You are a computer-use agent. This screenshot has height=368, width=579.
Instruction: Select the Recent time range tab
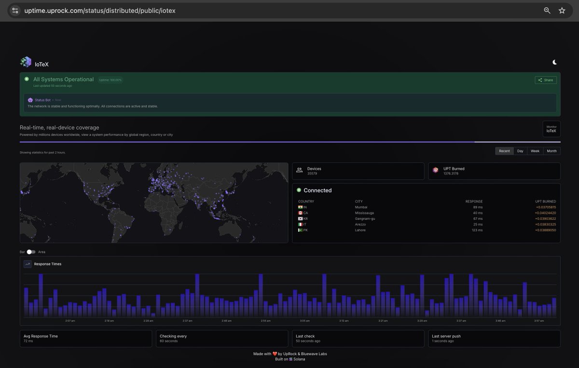point(504,151)
